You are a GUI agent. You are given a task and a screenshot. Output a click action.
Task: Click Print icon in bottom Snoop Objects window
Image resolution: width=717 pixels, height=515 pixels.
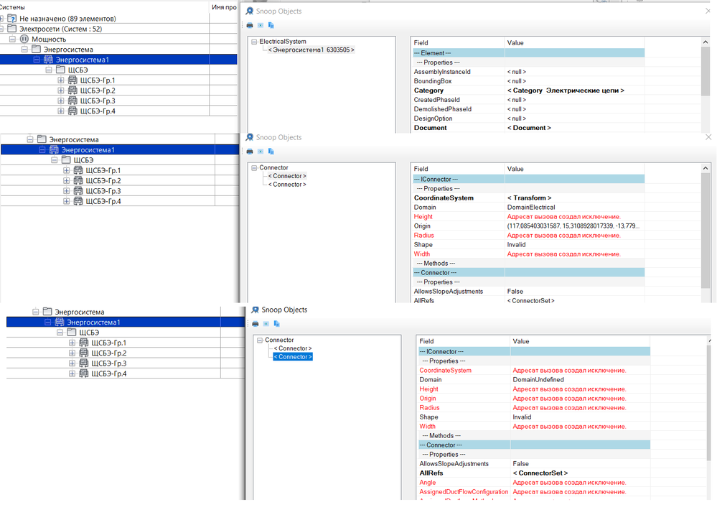256,324
